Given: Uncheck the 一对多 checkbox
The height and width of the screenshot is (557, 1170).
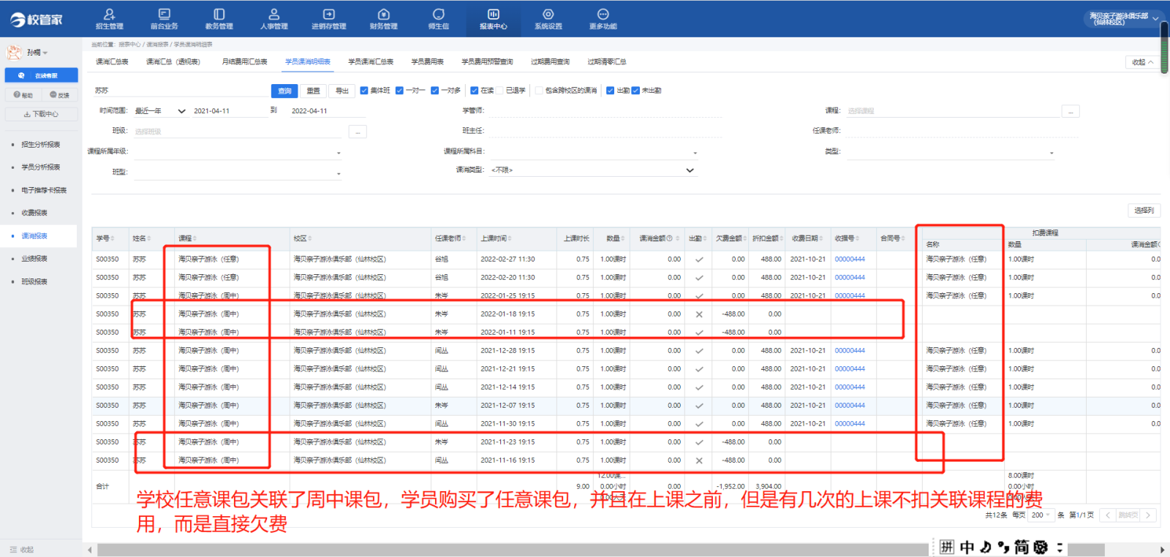Looking at the screenshot, I should (x=434, y=91).
